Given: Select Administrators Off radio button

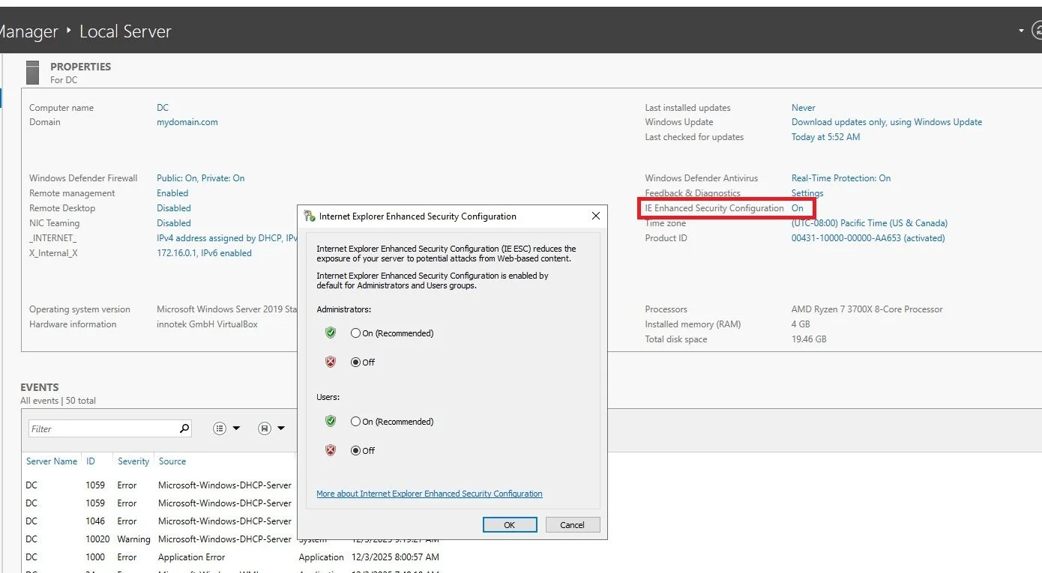Looking at the screenshot, I should pos(355,362).
